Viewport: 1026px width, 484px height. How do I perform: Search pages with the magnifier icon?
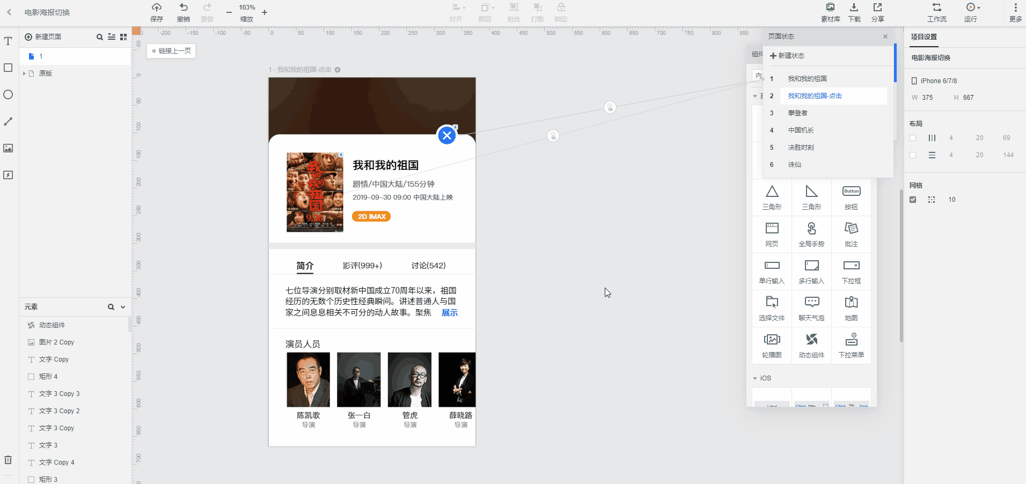tap(99, 37)
